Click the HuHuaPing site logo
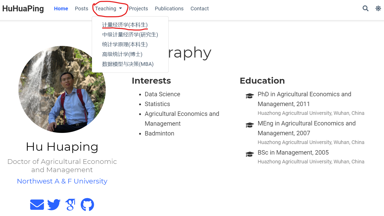The width and height of the screenshot is (384, 216). (23, 9)
